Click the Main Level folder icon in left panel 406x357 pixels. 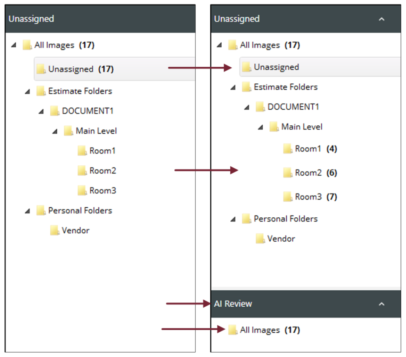click(69, 131)
